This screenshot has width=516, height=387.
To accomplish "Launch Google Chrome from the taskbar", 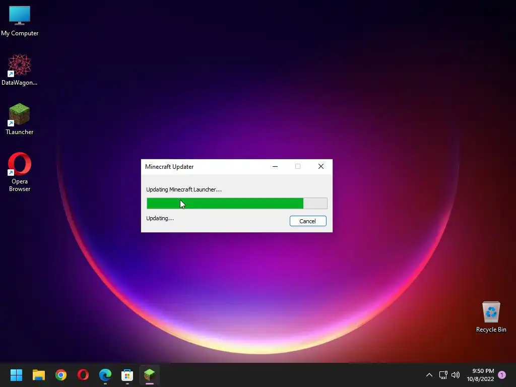I will 61,375.
